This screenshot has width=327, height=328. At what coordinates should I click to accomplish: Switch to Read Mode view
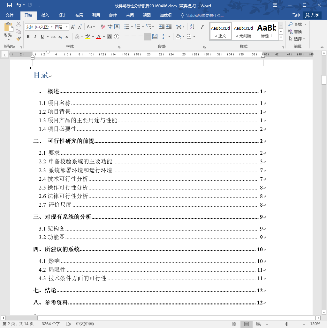click(x=234, y=324)
